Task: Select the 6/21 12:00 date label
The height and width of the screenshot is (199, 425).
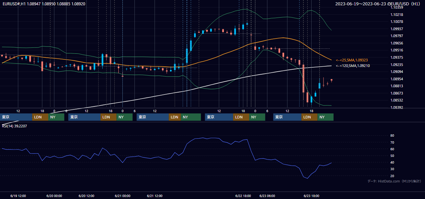Action: (x=155, y=196)
